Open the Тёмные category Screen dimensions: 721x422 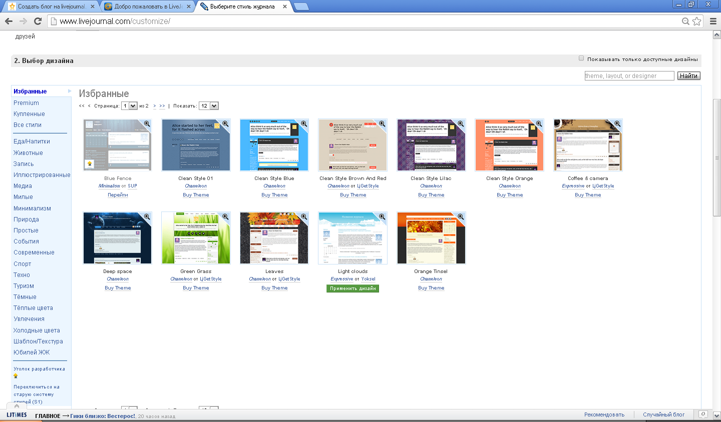point(25,297)
